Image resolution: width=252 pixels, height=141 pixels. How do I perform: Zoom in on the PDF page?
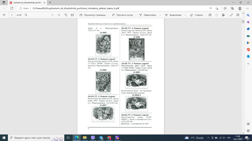pyautogui.click(x=59, y=15)
